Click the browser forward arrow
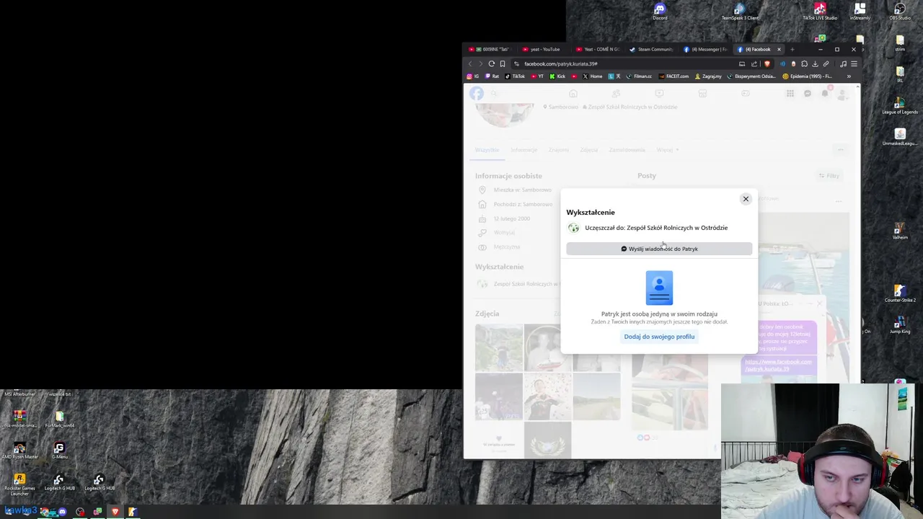Screen dimensions: 923x519 point(480,63)
